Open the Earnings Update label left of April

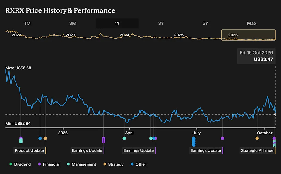tap(88, 150)
